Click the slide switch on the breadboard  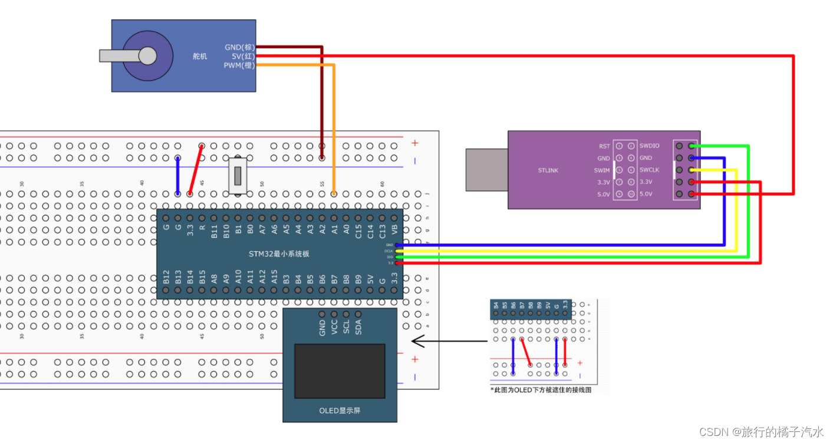[238, 176]
